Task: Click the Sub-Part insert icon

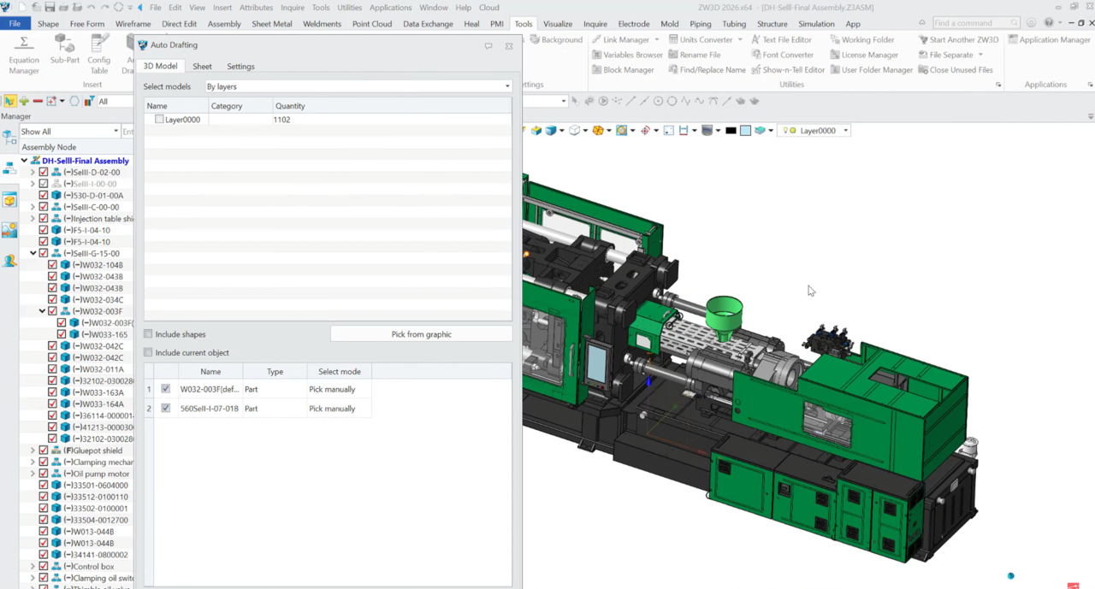Action: coord(64,50)
